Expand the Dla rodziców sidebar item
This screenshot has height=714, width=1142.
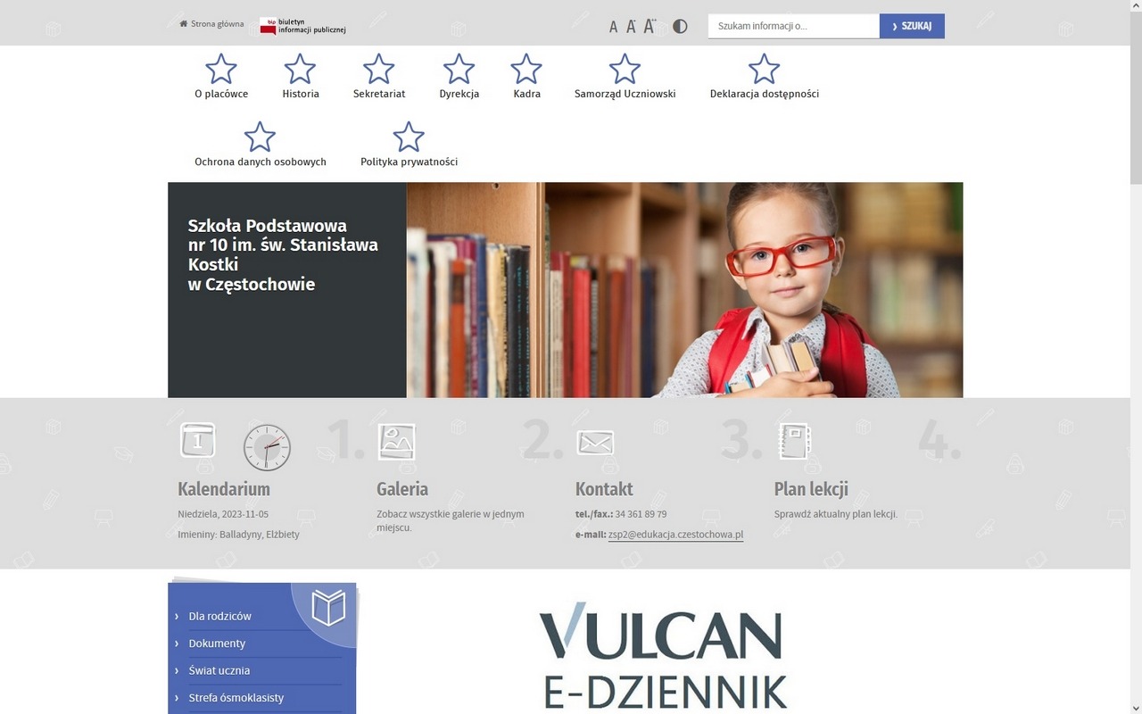coord(219,616)
